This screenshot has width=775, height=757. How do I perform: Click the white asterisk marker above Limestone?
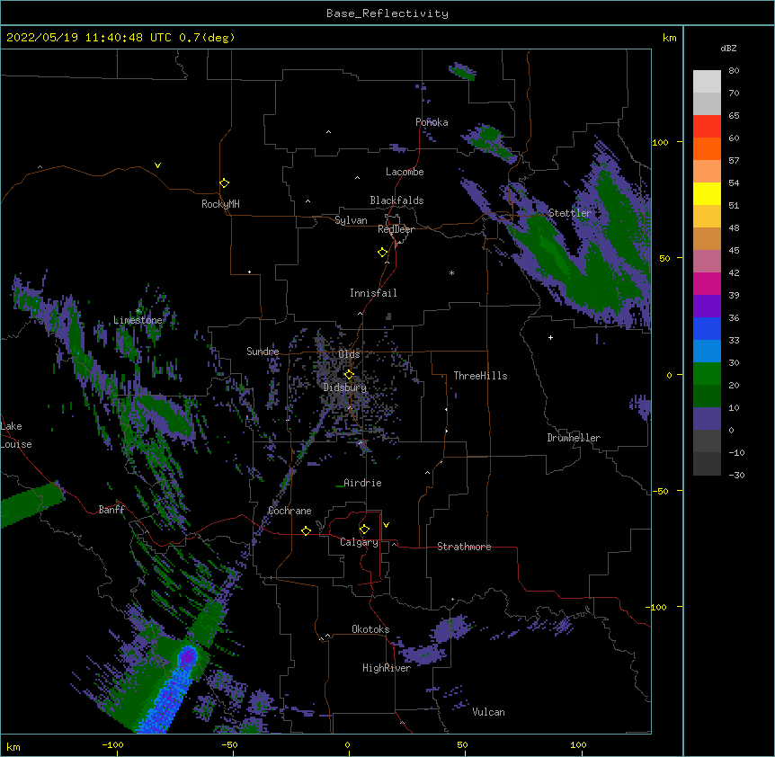click(138, 311)
